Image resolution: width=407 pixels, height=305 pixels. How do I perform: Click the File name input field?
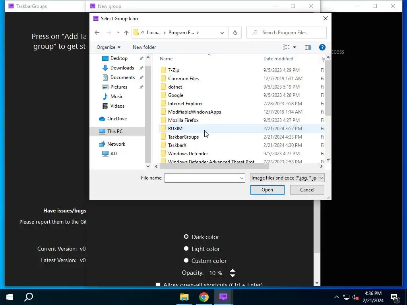click(202, 178)
